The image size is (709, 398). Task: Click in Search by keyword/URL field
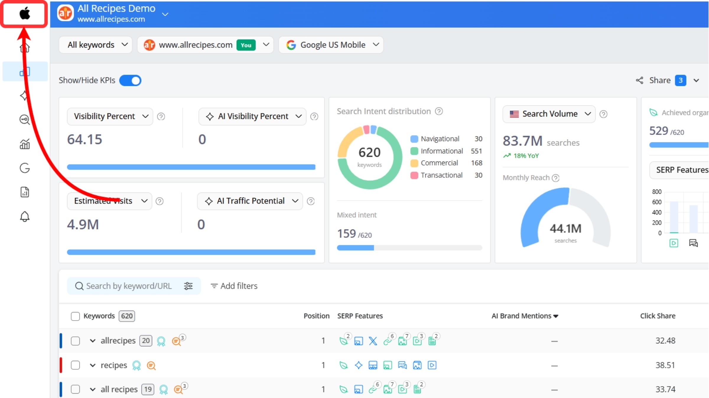tap(129, 286)
